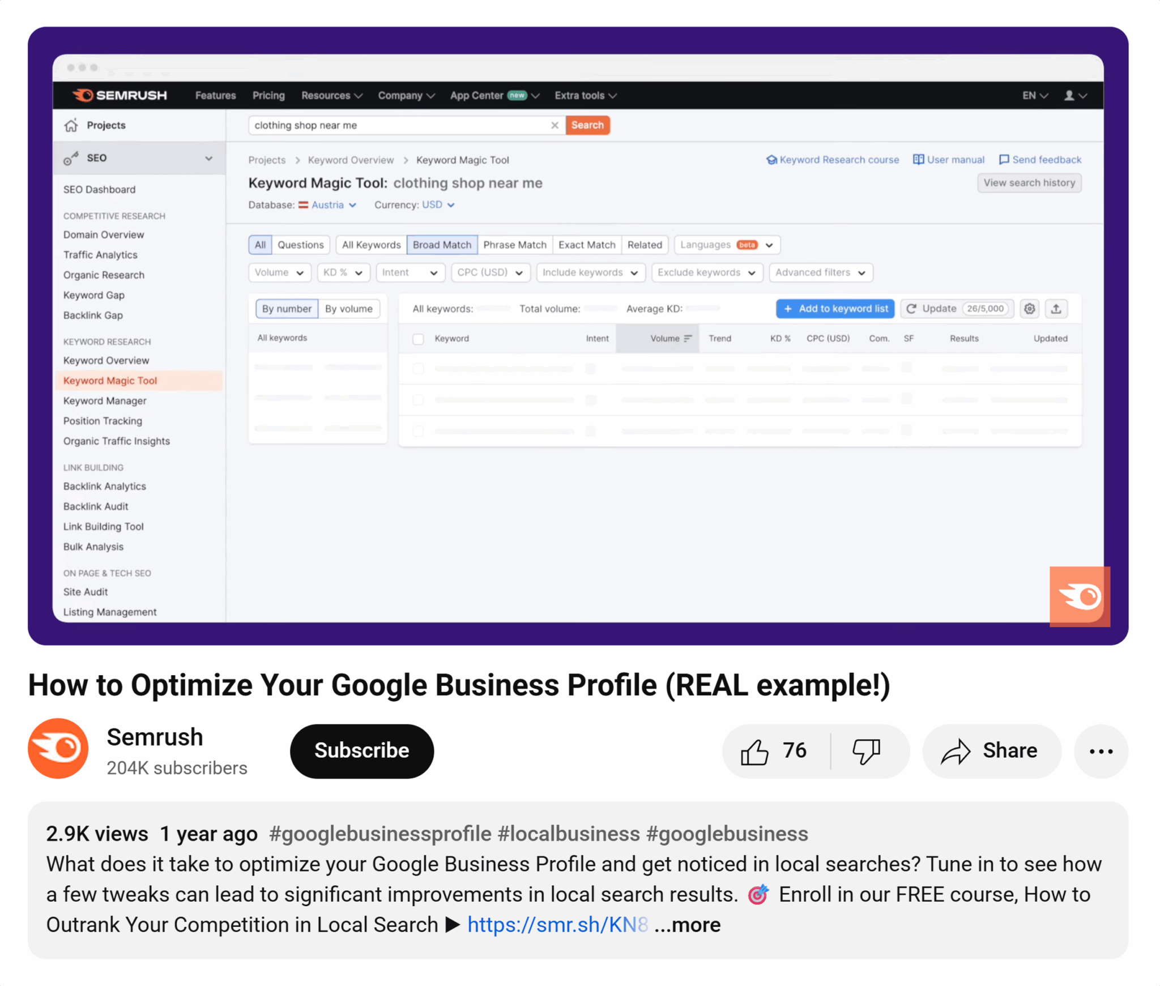Open Keyword Manager in sidebar

pos(105,401)
